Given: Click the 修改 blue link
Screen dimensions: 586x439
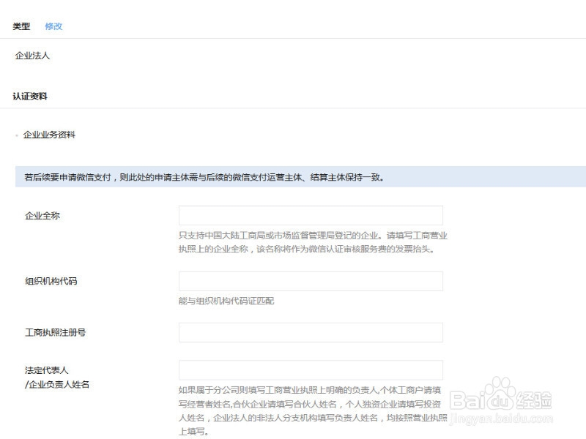Looking at the screenshot, I should (52, 26).
